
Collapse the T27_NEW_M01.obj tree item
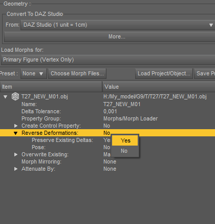[x=6, y=97]
